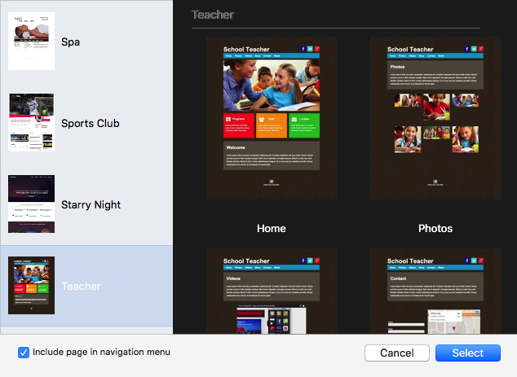Choose the Sports Club template thumbnail
The image size is (517, 377).
[x=31, y=122]
